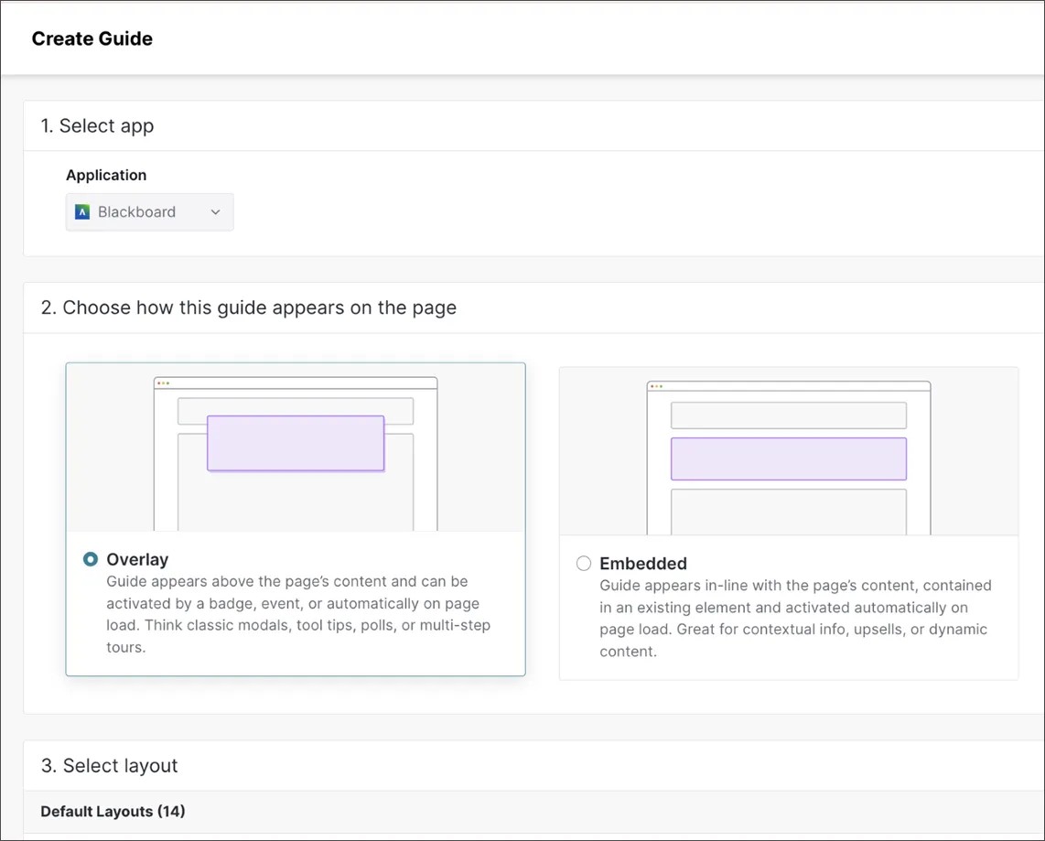Click the Blackboard app logo icon

pyautogui.click(x=81, y=211)
